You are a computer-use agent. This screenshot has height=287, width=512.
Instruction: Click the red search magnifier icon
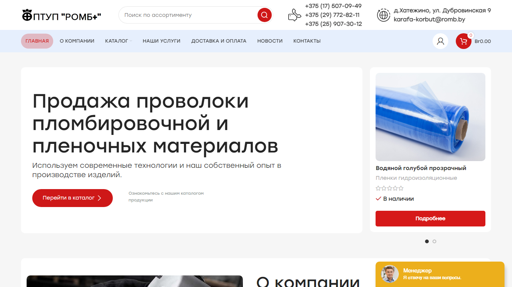point(264,15)
